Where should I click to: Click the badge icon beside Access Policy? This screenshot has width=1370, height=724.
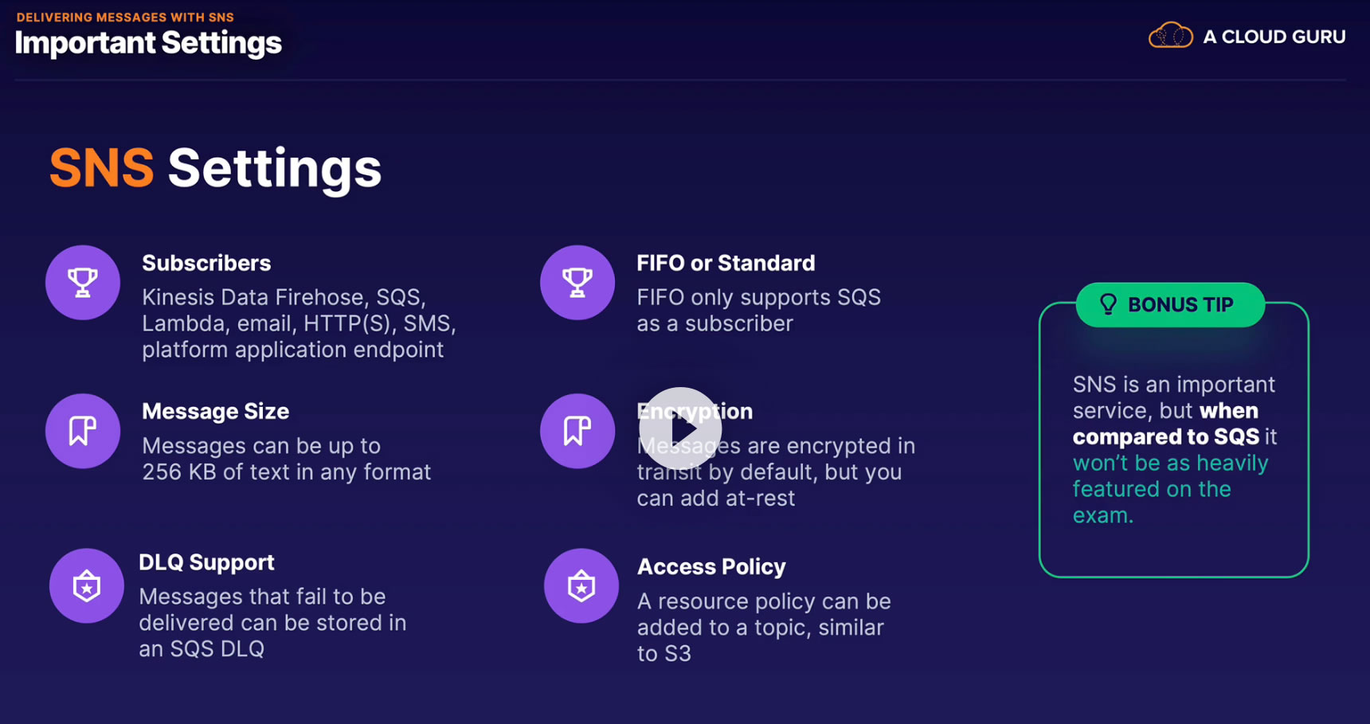pyautogui.click(x=581, y=586)
